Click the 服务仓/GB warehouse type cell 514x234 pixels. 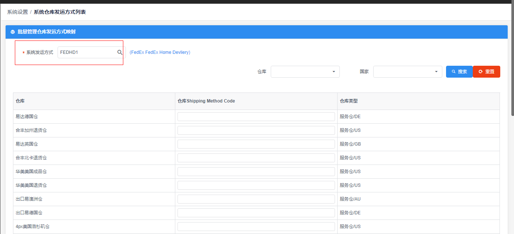419,144
